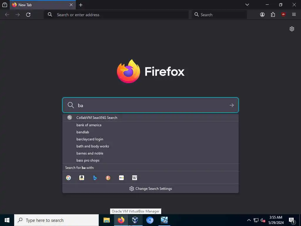Search with the Bing engine icon
The image size is (301, 226).
pos(95,178)
